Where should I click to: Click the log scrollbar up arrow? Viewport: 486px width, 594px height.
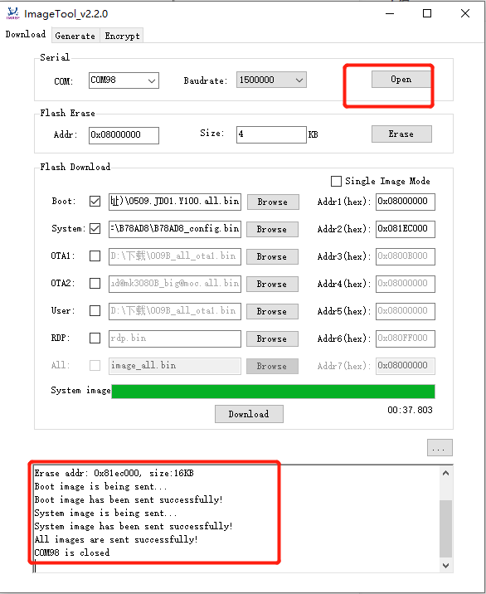pyautogui.click(x=446, y=473)
